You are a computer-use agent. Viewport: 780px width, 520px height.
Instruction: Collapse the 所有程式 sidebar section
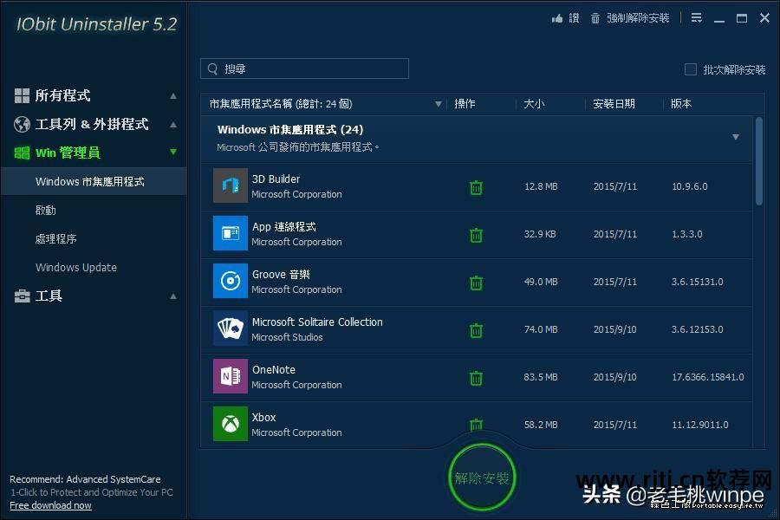point(173,95)
